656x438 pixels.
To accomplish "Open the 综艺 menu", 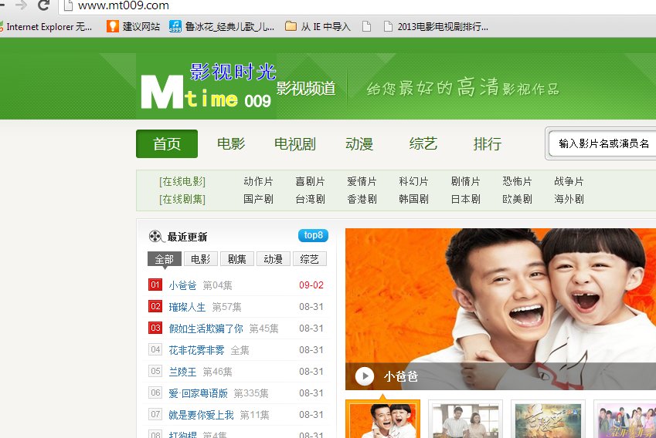I will [423, 143].
